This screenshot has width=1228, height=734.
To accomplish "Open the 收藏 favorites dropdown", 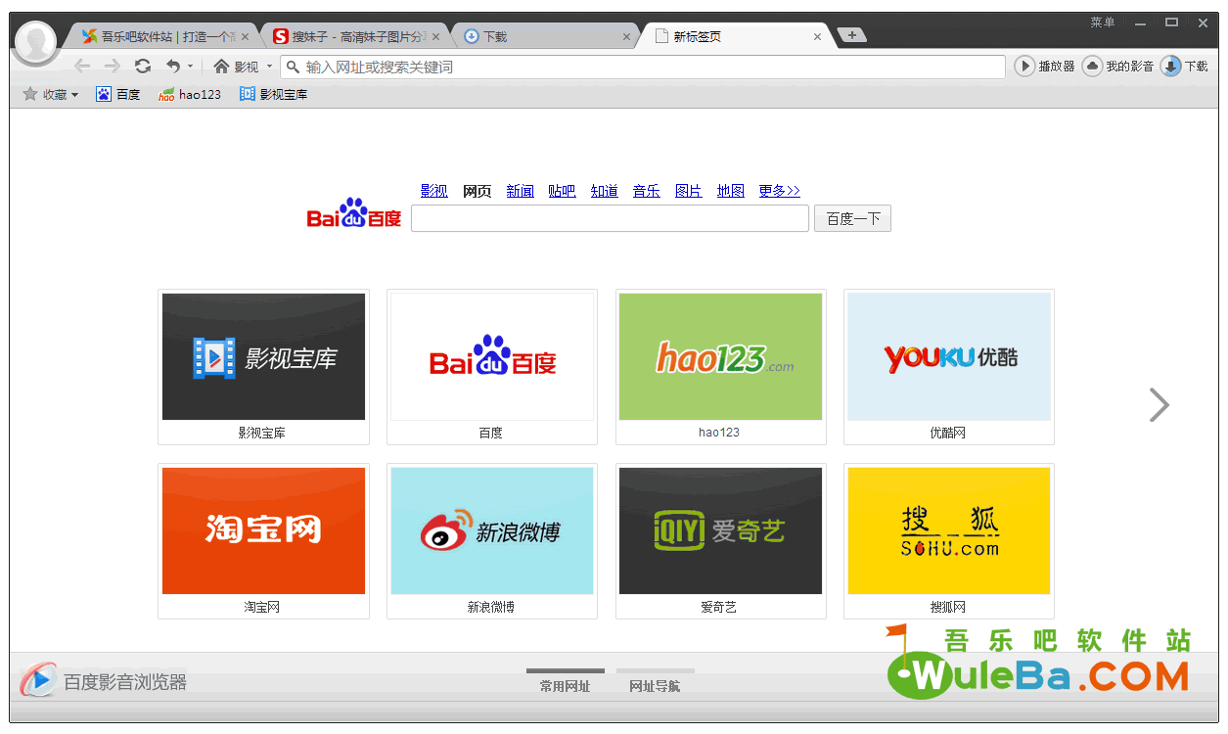I will [50, 95].
